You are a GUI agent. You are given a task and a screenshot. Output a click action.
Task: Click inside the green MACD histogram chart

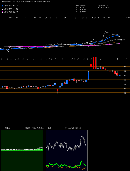pyautogui.click(x=22, y=150)
